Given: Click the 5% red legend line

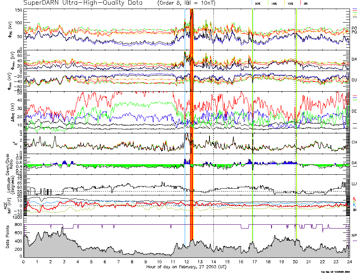Looking at the screenshot, I should click(301, 3).
